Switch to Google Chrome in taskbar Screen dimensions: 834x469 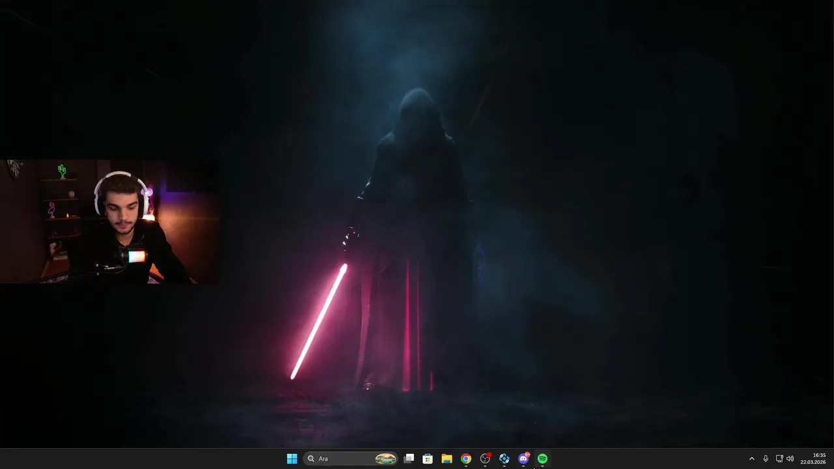click(x=466, y=459)
